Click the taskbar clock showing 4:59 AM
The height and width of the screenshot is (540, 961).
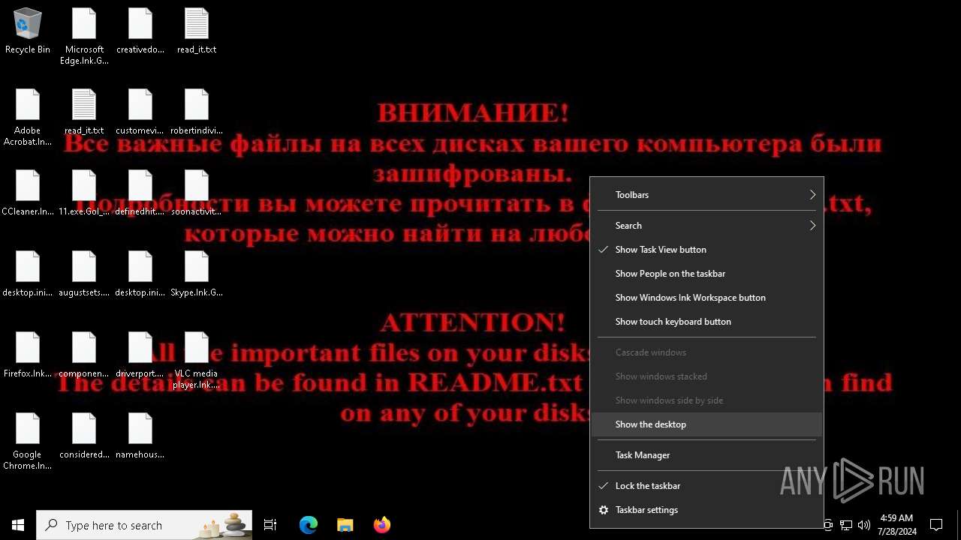[896, 525]
